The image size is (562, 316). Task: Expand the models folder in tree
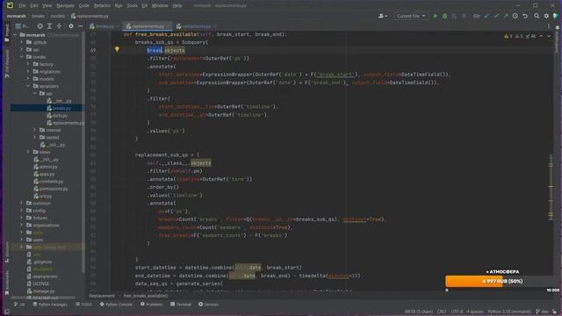(28, 79)
